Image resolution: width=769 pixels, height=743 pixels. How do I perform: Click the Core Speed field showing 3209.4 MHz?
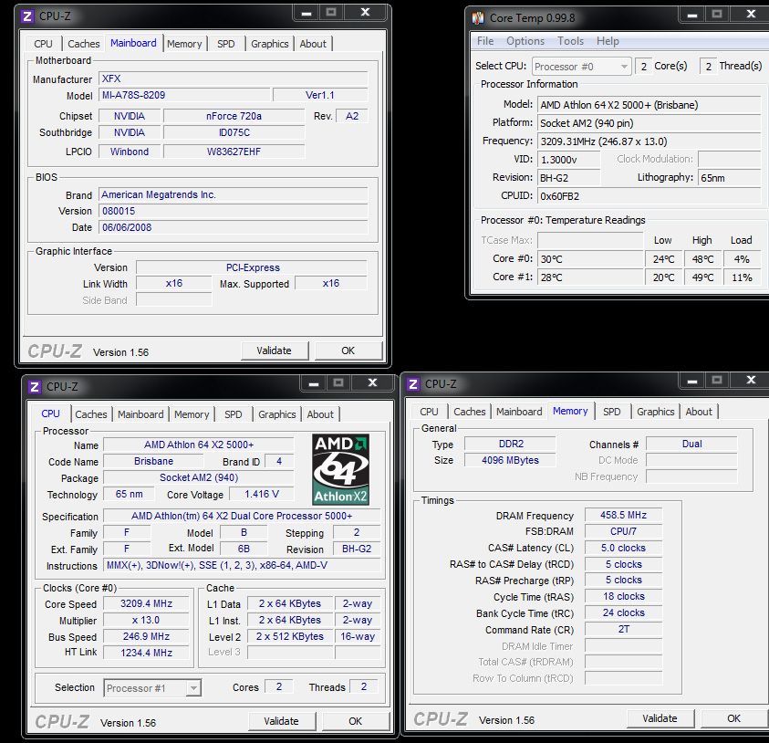pyautogui.click(x=146, y=604)
